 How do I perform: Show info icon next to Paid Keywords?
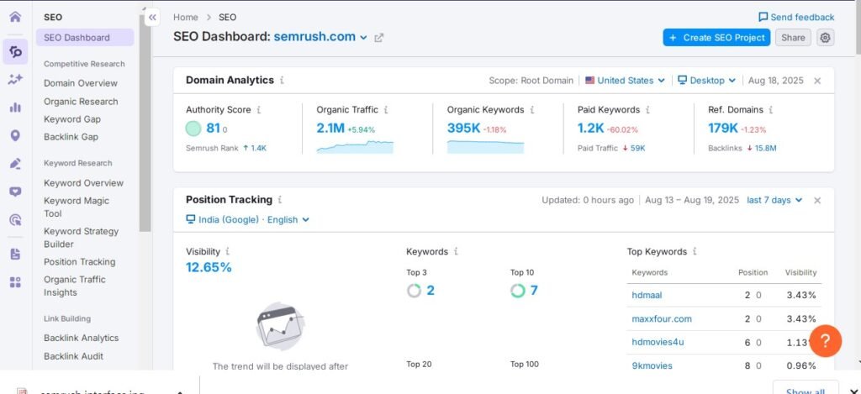coord(648,110)
